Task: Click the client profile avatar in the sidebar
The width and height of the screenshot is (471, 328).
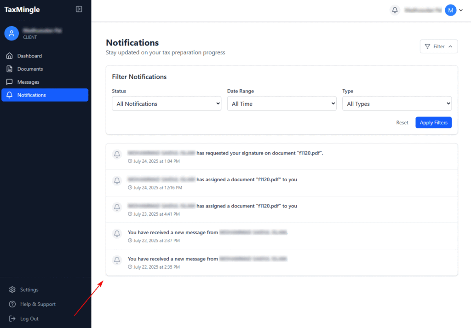Action: pos(11,33)
